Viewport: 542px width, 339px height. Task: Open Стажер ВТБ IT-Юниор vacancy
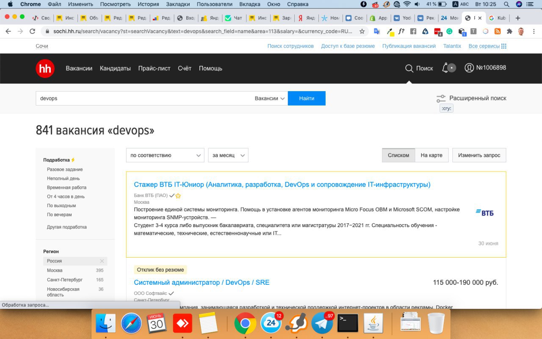click(282, 185)
